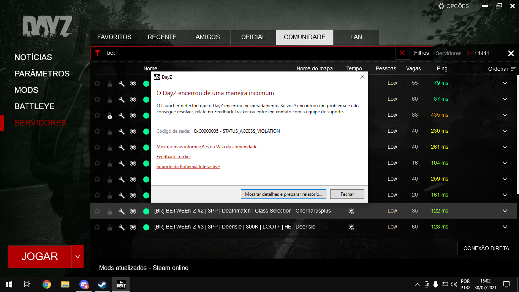Switch to the LAN tab

[356, 37]
